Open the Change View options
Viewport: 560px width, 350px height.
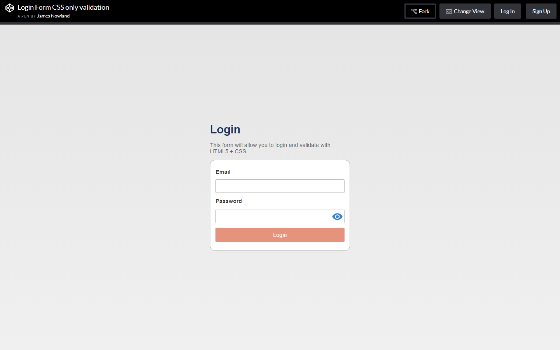465,11
